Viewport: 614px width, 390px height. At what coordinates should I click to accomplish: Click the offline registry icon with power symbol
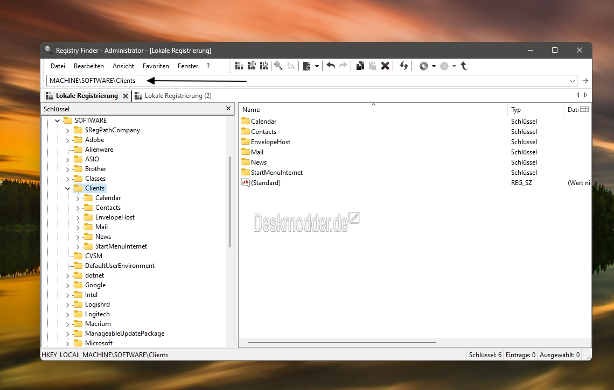pyautogui.click(x=264, y=66)
